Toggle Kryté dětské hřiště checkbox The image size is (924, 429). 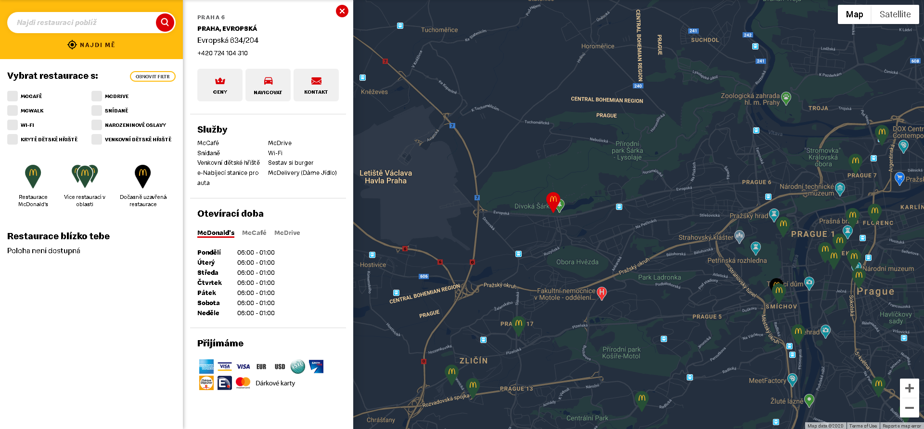pos(13,139)
